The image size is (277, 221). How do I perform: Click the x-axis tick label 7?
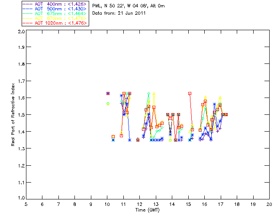(58, 204)
